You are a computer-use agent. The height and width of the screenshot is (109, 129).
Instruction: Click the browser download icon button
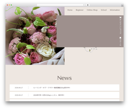pyautogui.click(x=88, y=5)
